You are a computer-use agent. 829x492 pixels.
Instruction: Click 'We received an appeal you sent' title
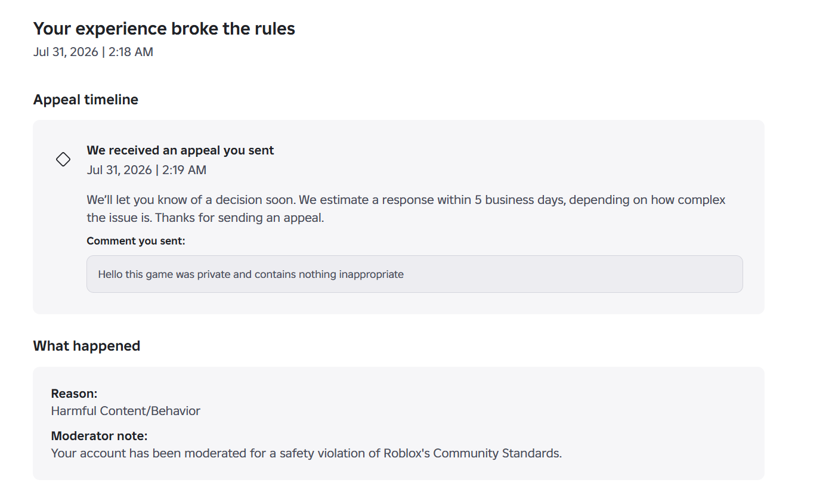(x=180, y=150)
